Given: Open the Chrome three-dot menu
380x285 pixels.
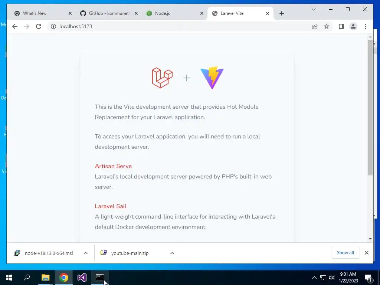Looking at the screenshot, I should coord(365,26).
